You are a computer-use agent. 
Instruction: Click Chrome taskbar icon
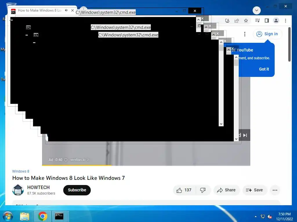click(43, 216)
